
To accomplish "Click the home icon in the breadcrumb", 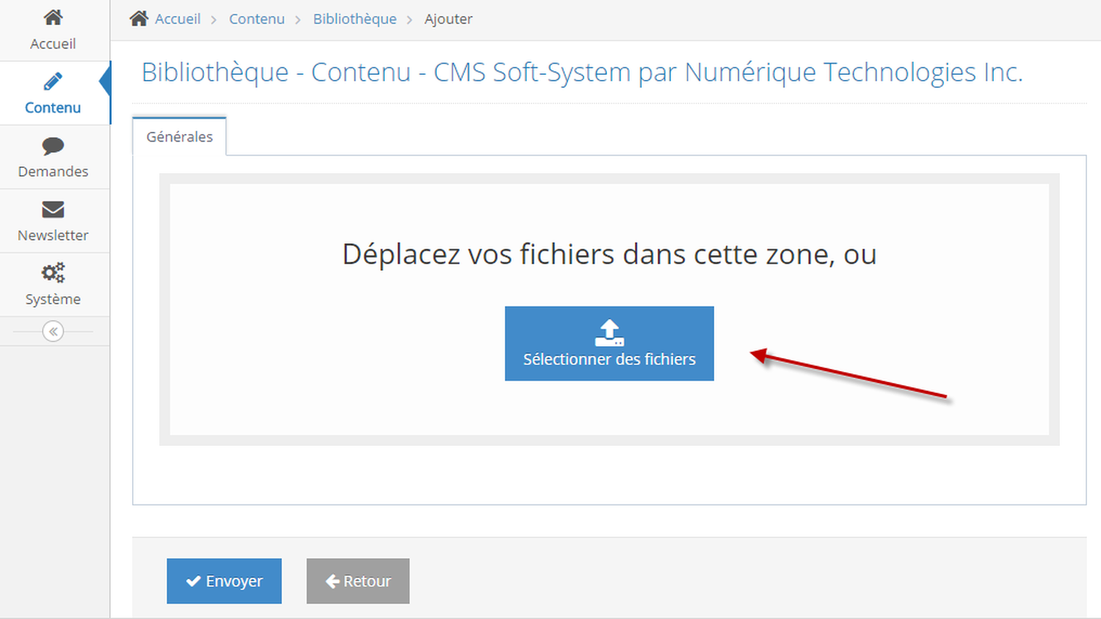I will [x=139, y=18].
